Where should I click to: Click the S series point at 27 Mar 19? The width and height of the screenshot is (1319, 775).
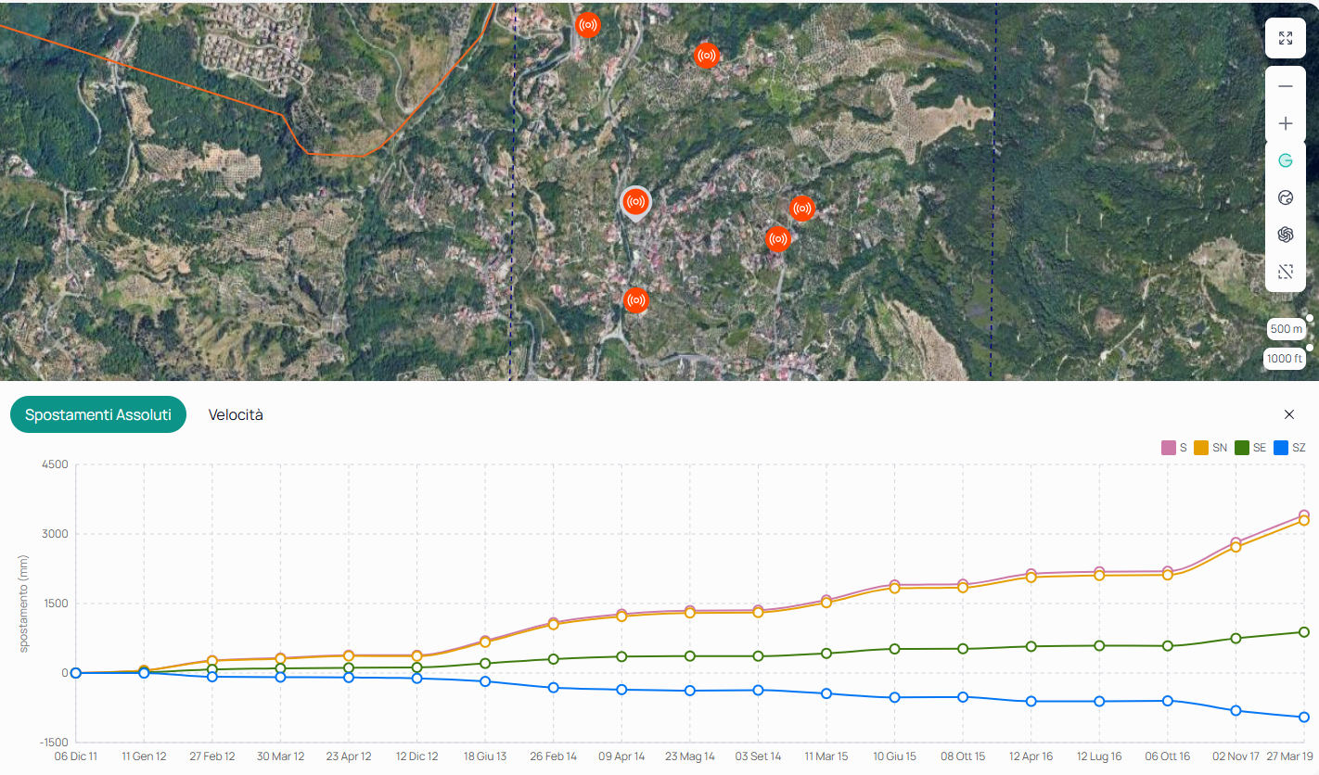point(1303,515)
